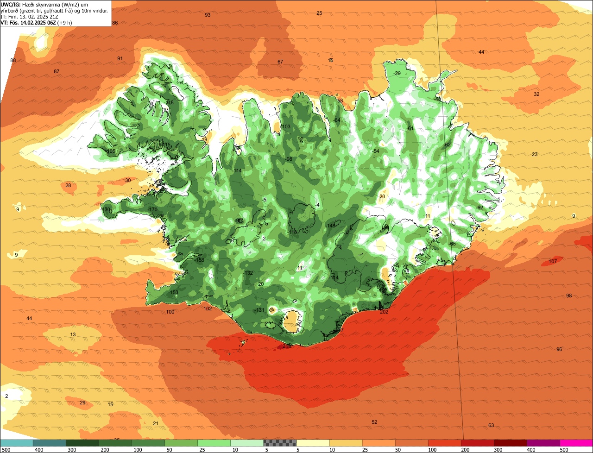The image size is (593, 453).
Task: Click the map value 52
Action: [374, 422]
